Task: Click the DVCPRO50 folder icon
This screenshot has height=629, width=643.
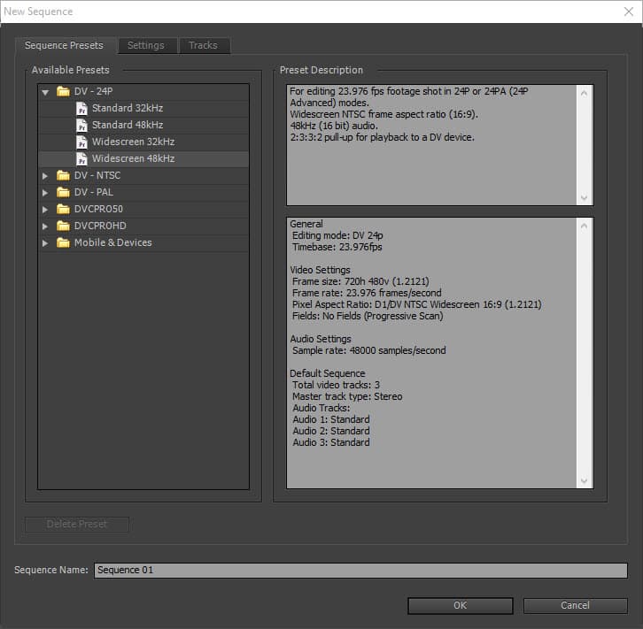Action: point(63,209)
